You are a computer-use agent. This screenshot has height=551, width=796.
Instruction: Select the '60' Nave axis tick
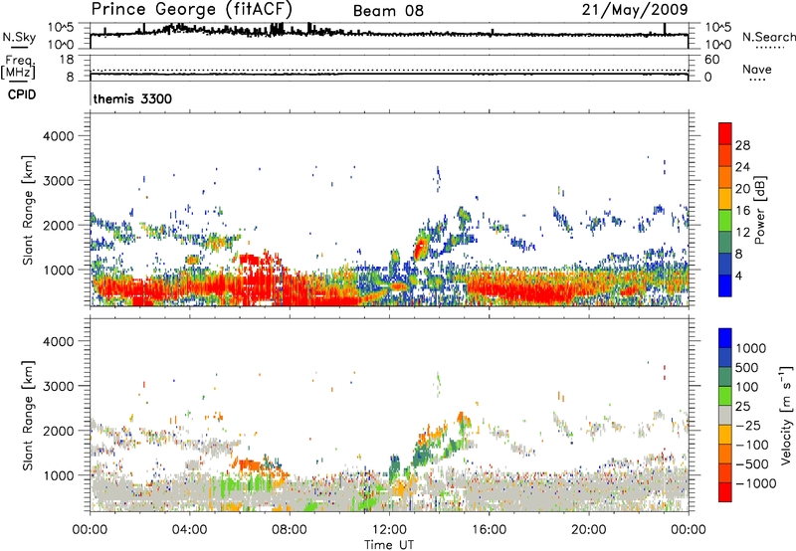click(711, 60)
